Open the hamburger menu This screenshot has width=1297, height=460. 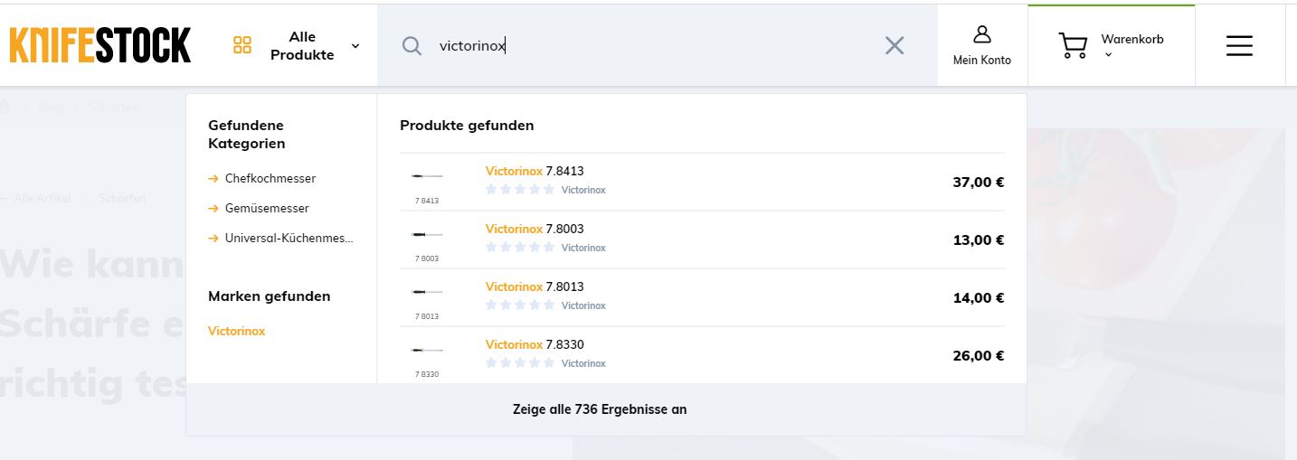1239,46
